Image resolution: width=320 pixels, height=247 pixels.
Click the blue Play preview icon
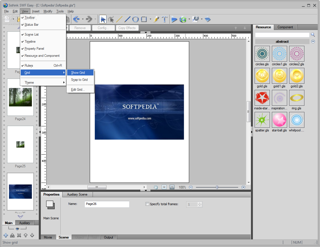pos(174,19)
